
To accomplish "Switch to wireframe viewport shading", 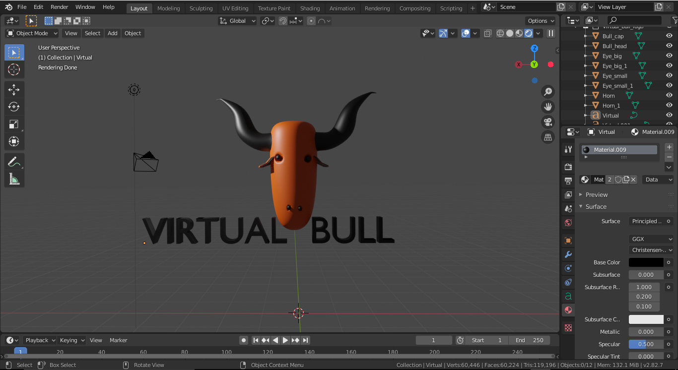I will 500,33.
